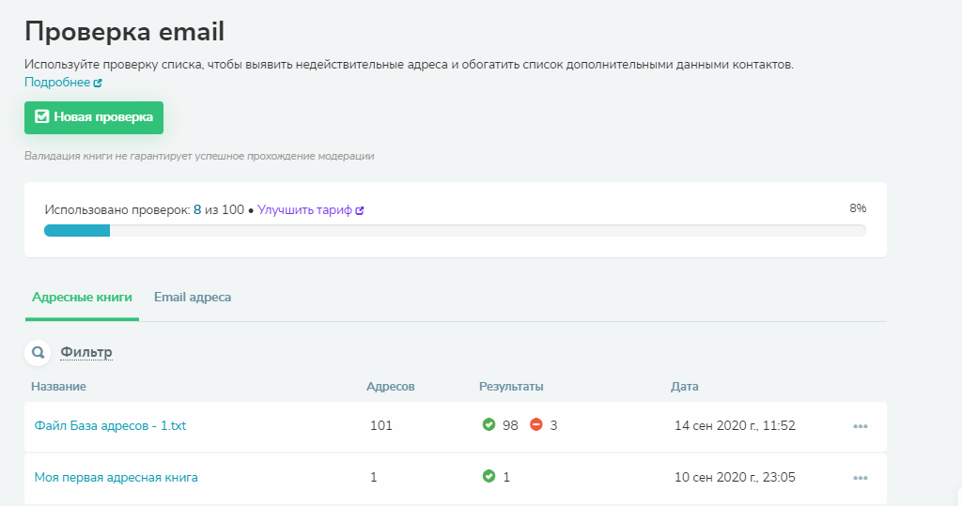Click the external-link icon after Улучшить тариф
Screen dimensions: 962x506
click(360, 211)
